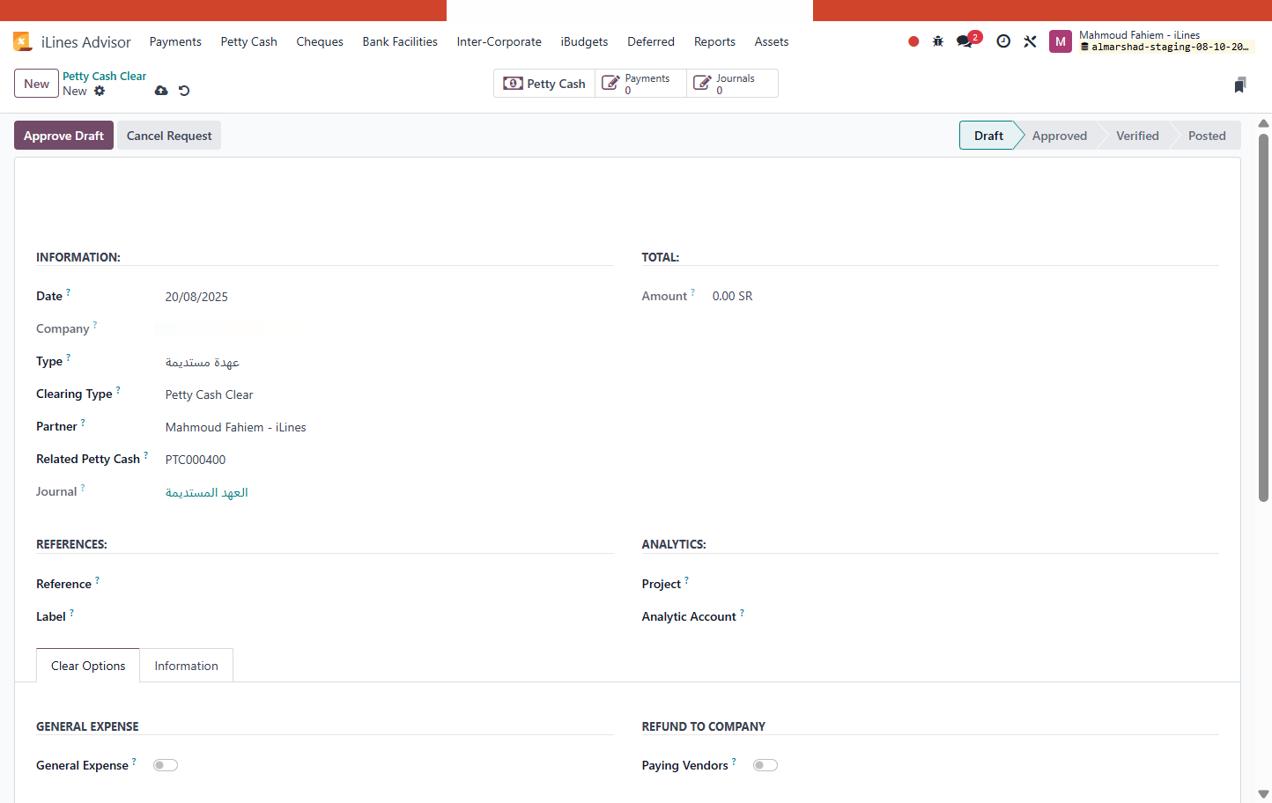
Task: Open the Reports menu
Action: click(x=714, y=41)
